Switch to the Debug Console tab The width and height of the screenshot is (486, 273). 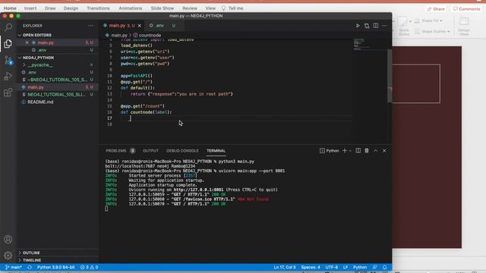(x=182, y=151)
